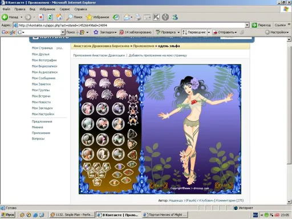Select the purple flower hair ornament on elf

194,83
